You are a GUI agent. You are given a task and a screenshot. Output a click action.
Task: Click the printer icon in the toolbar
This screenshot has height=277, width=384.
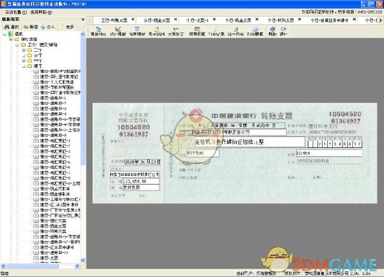point(255,29)
